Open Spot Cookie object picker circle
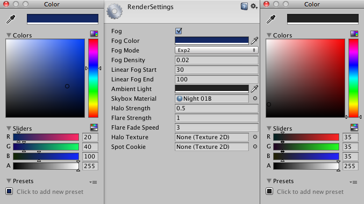The height and width of the screenshot is (204, 364). [x=255, y=146]
